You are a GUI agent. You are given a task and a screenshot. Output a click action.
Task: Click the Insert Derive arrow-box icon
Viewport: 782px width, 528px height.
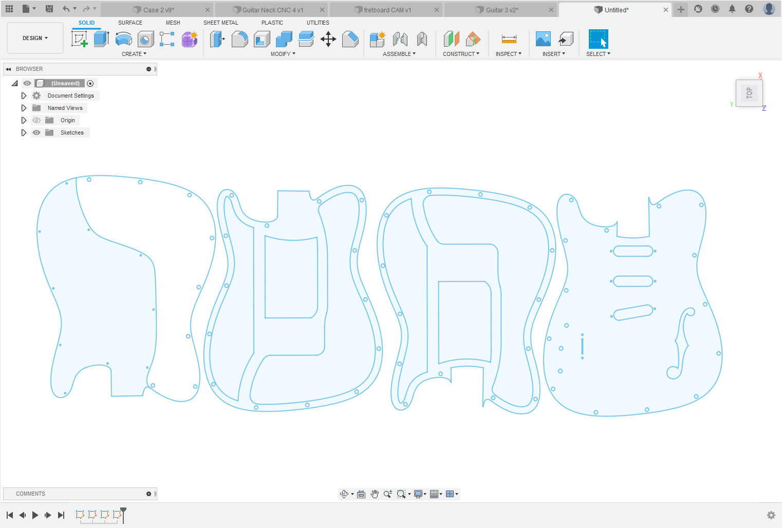pyautogui.click(x=566, y=39)
